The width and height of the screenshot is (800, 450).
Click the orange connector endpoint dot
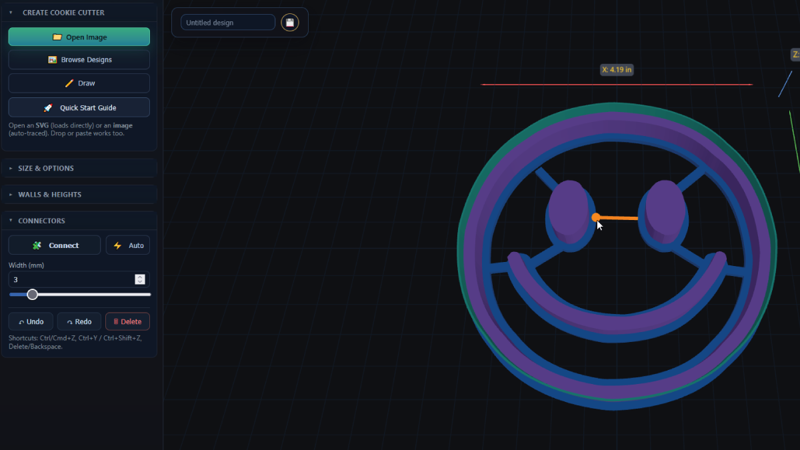(x=596, y=217)
